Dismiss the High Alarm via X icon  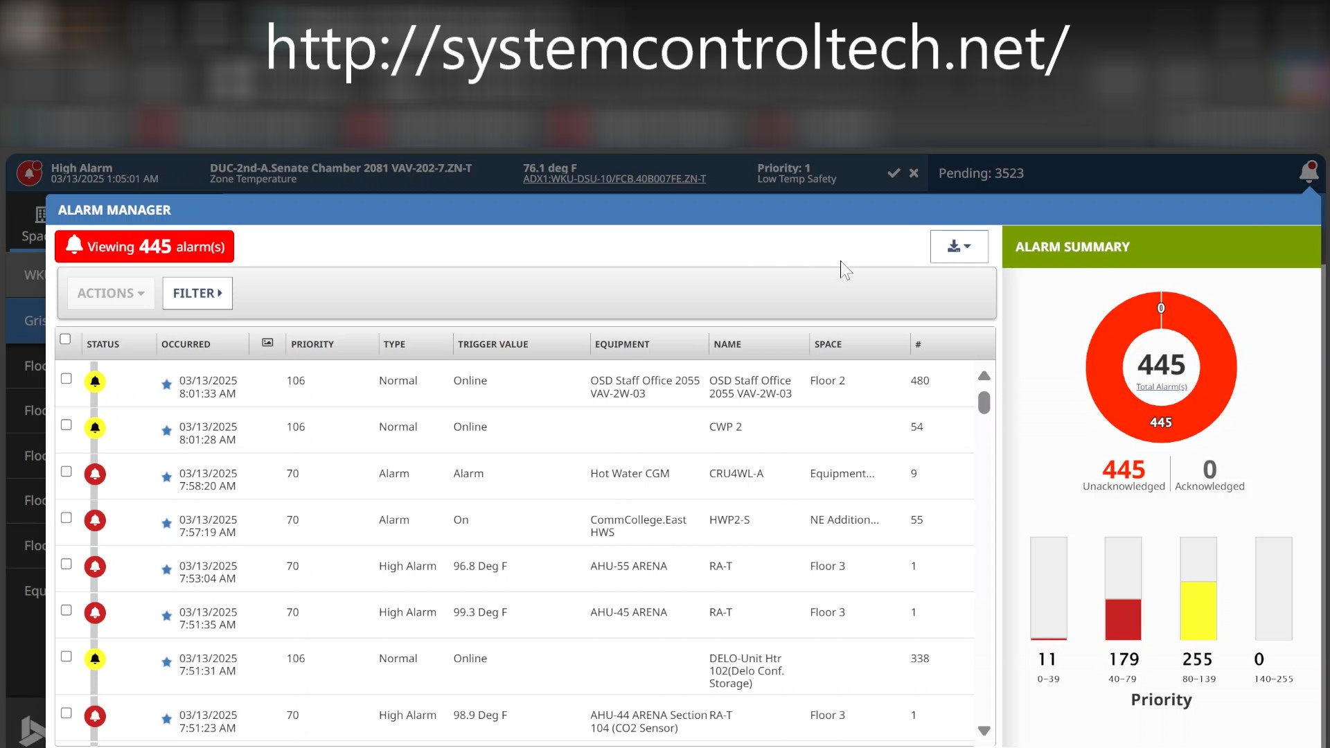[914, 173]
